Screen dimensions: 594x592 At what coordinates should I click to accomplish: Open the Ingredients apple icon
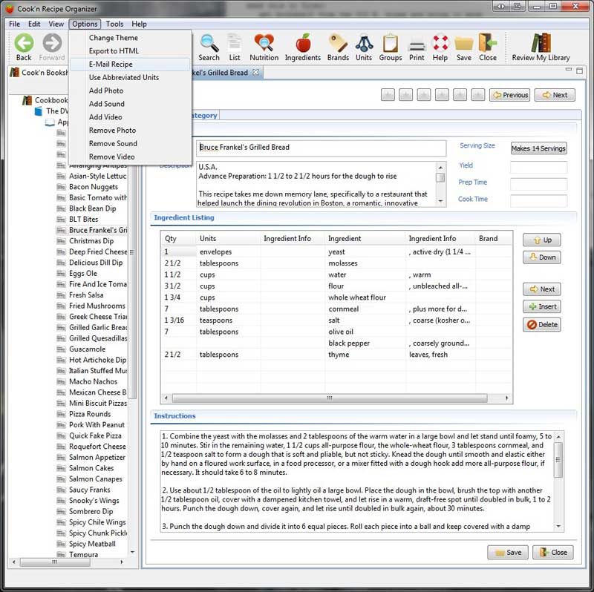point(303,43)
